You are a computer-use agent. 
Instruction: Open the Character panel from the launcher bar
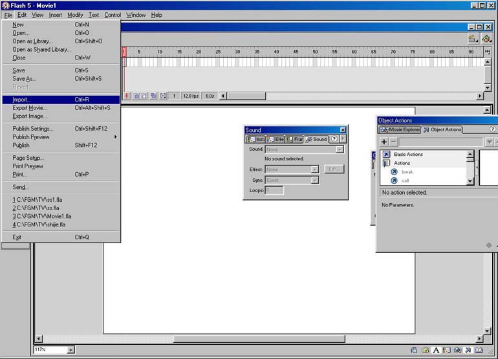pyautogui.click(x=436, y=350)
